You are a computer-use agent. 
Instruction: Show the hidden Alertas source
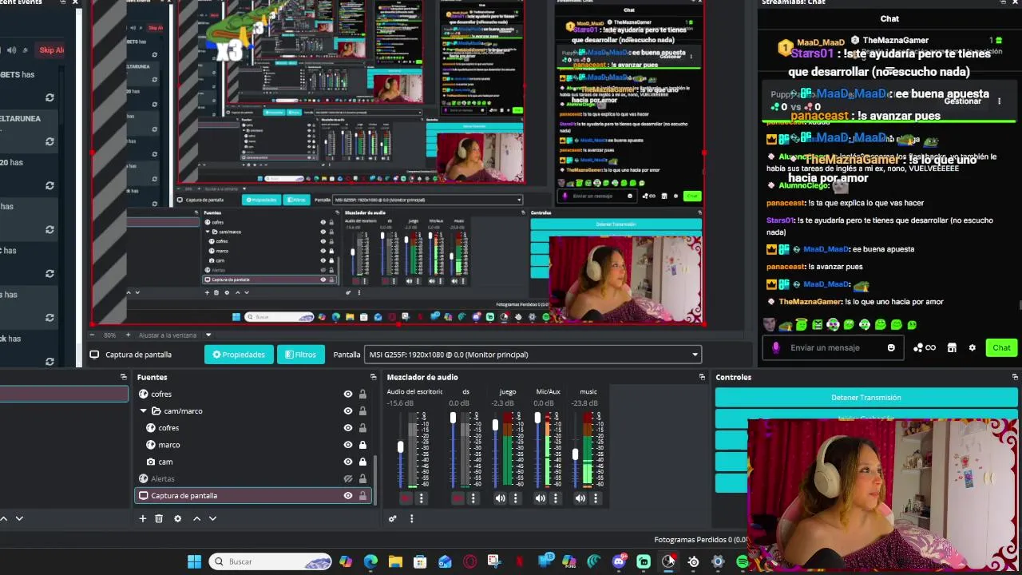click(347, 478)
